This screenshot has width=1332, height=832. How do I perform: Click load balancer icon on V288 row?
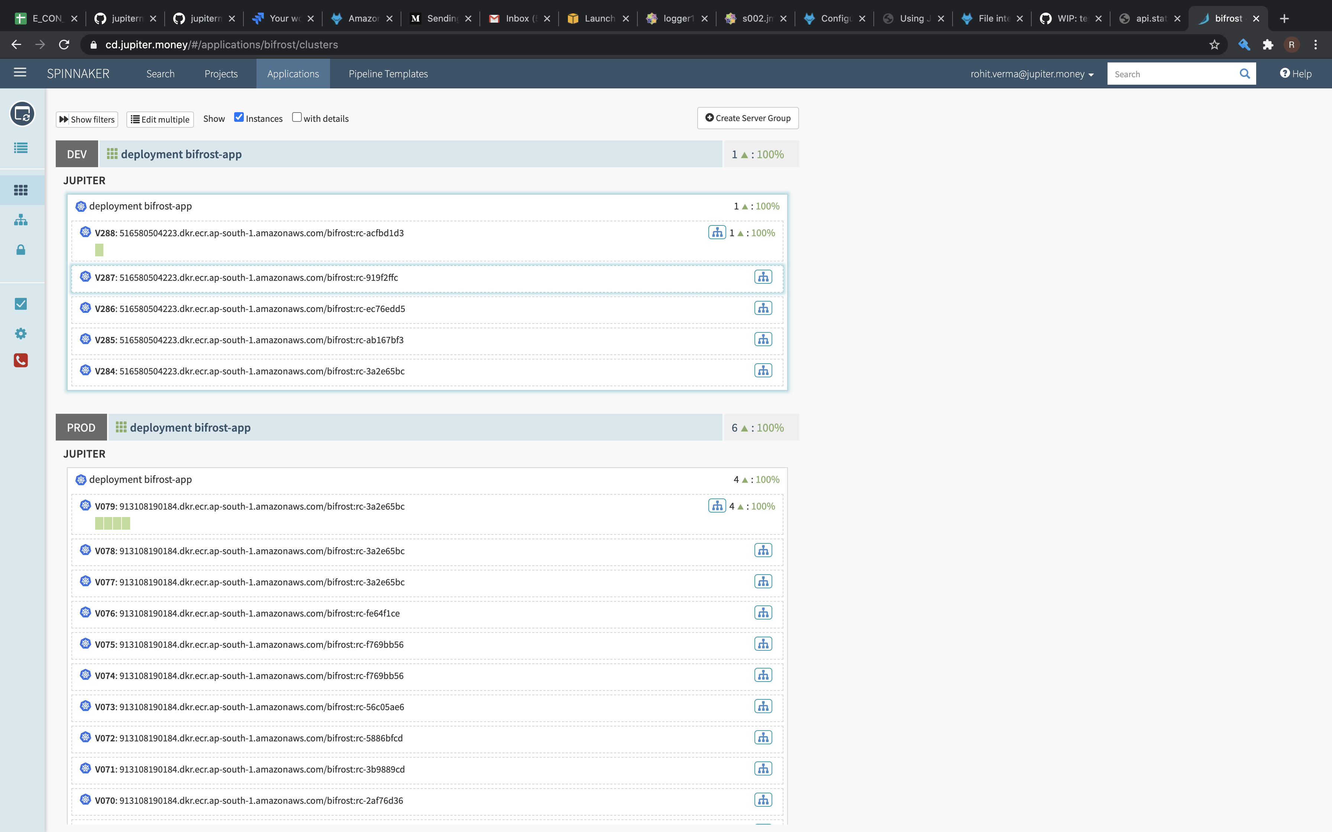click(717, 233)
